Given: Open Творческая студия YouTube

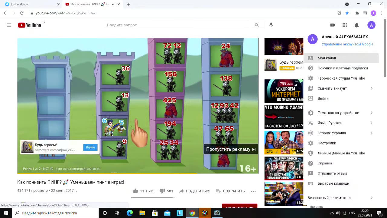Looking at the screenshot, I should 341,78.
